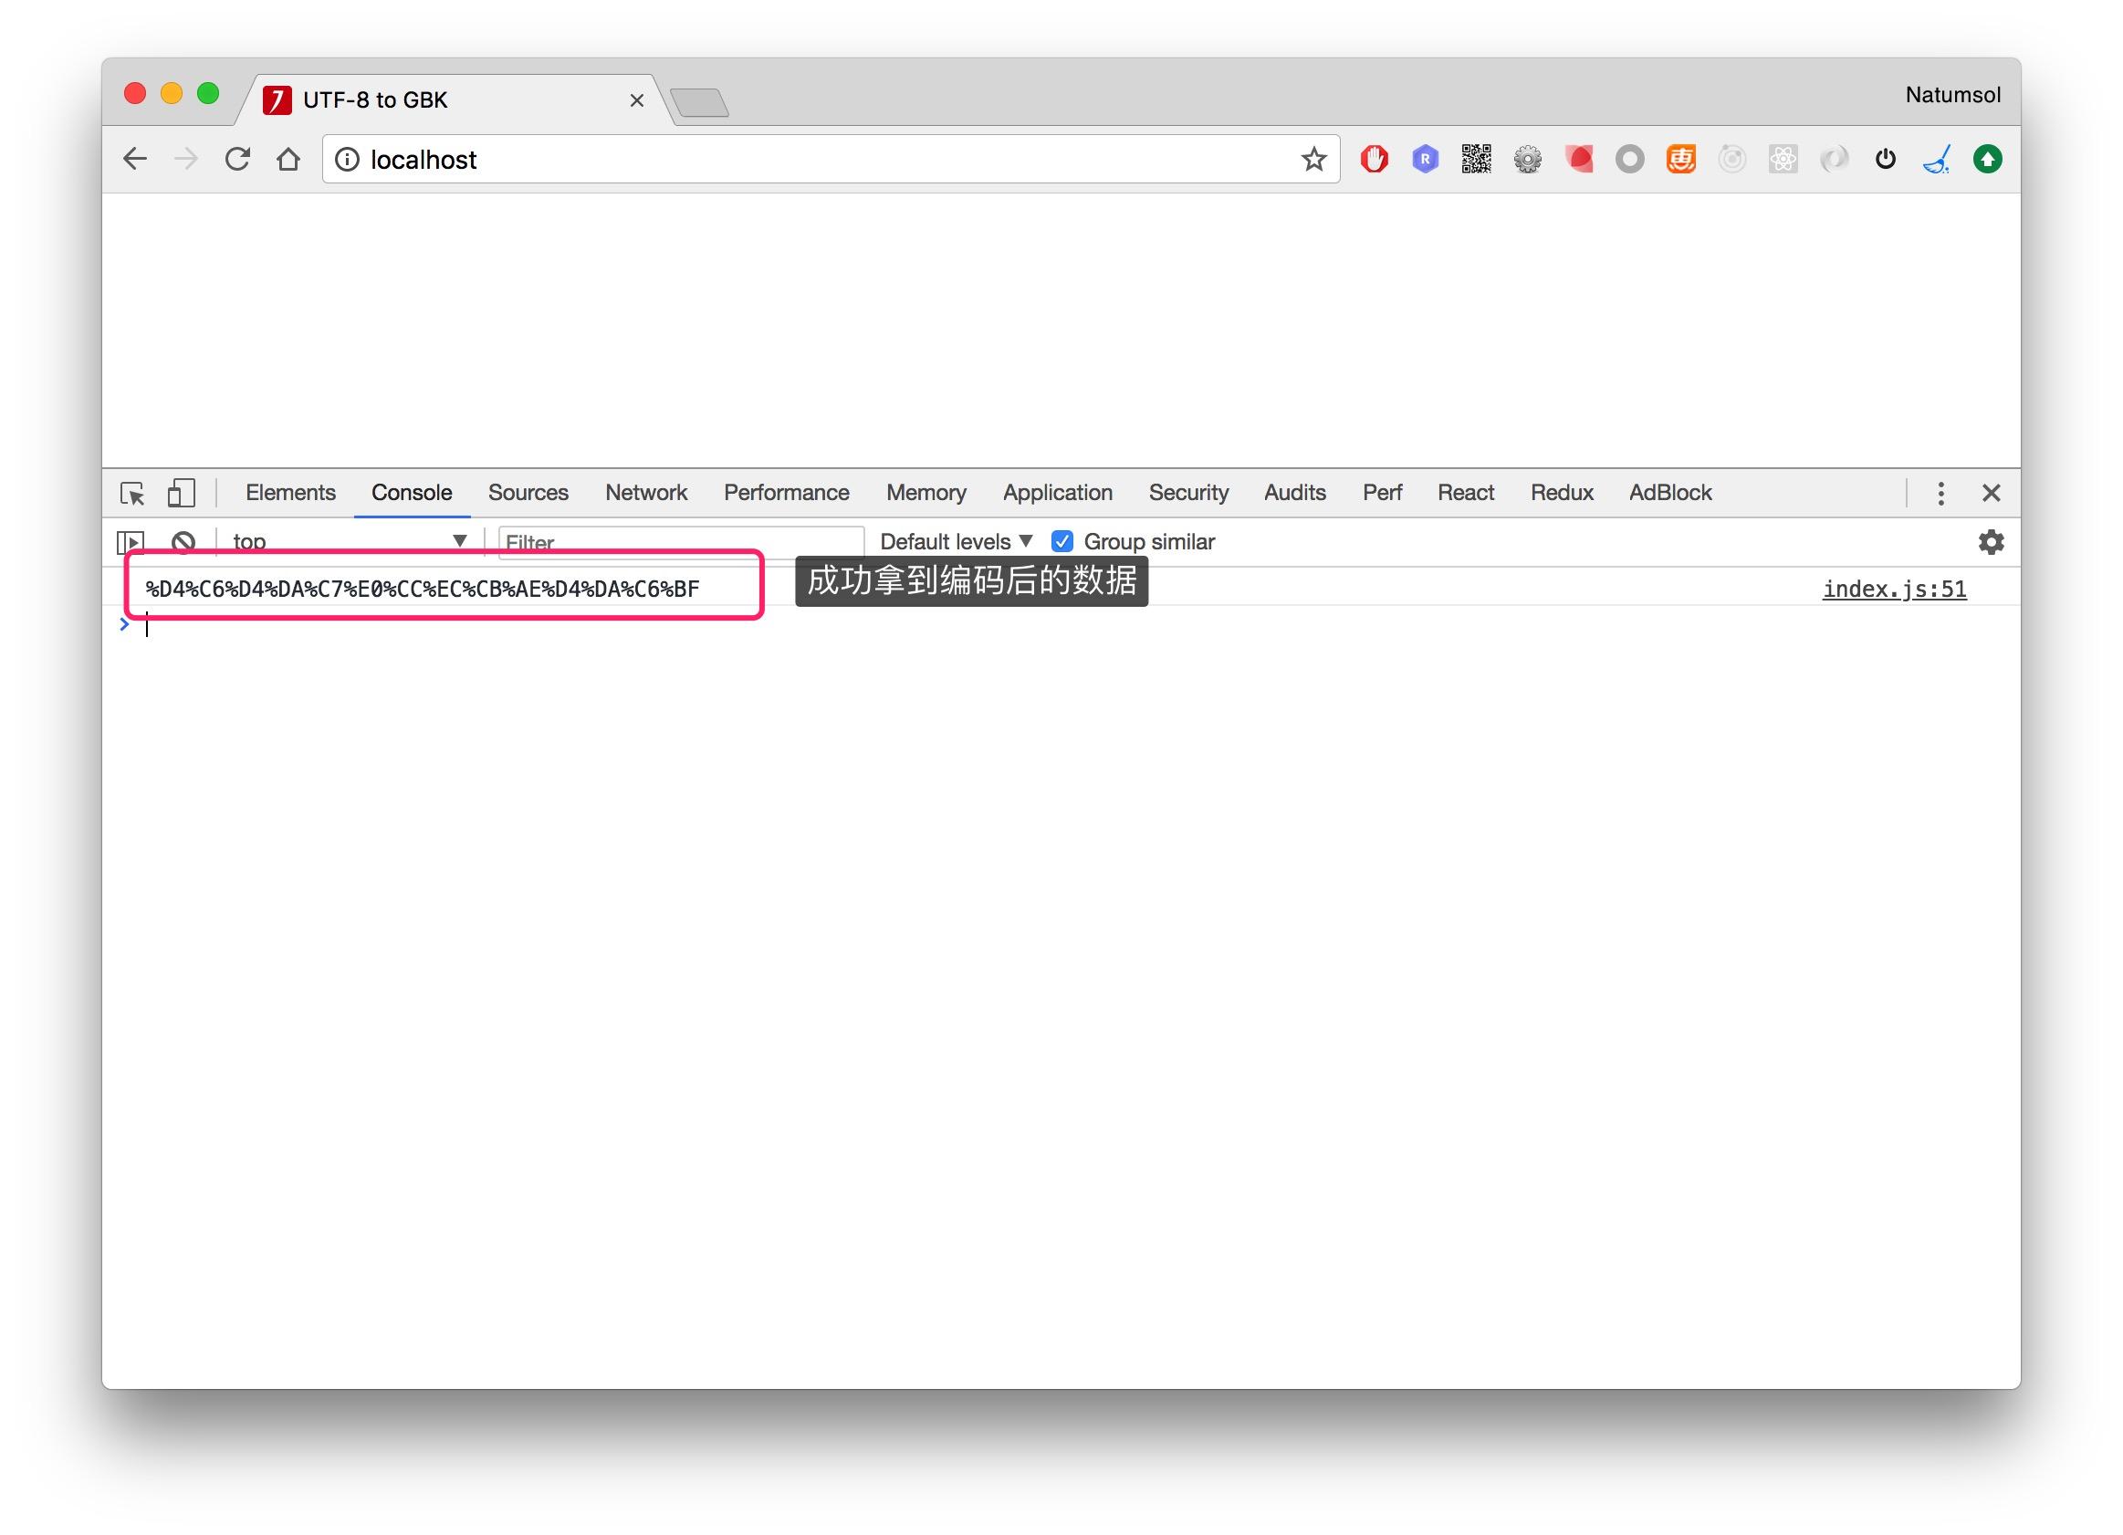
Task: Click the QR code extension icon
Action: (x=1476, y=160)
